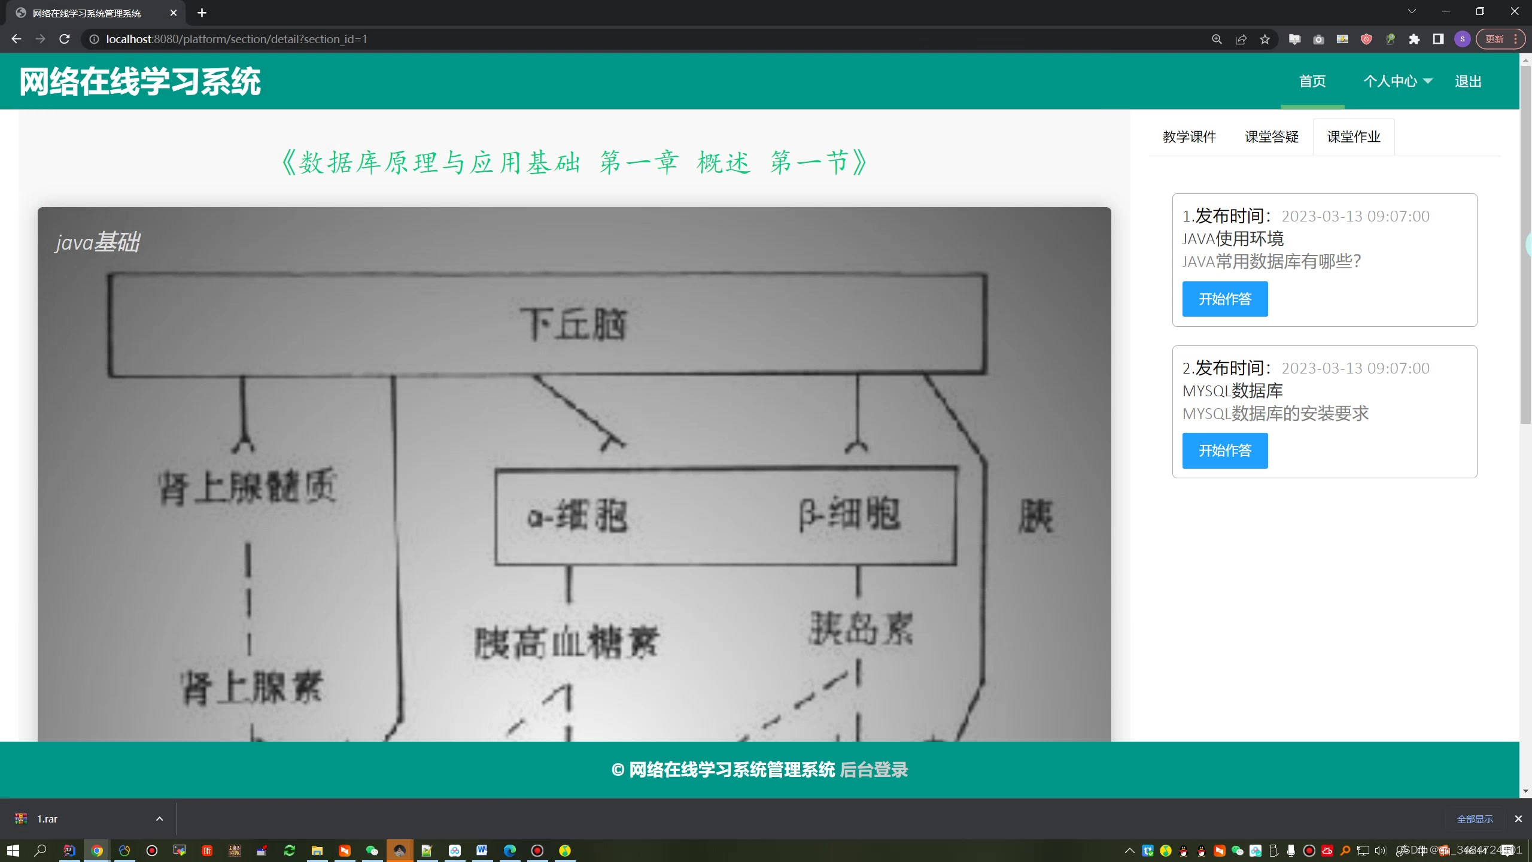Image resolution: width=1532 pixels, height=862 pixels.
Task: Launch Navicat from the taskbar
Action: click(124, 850)
